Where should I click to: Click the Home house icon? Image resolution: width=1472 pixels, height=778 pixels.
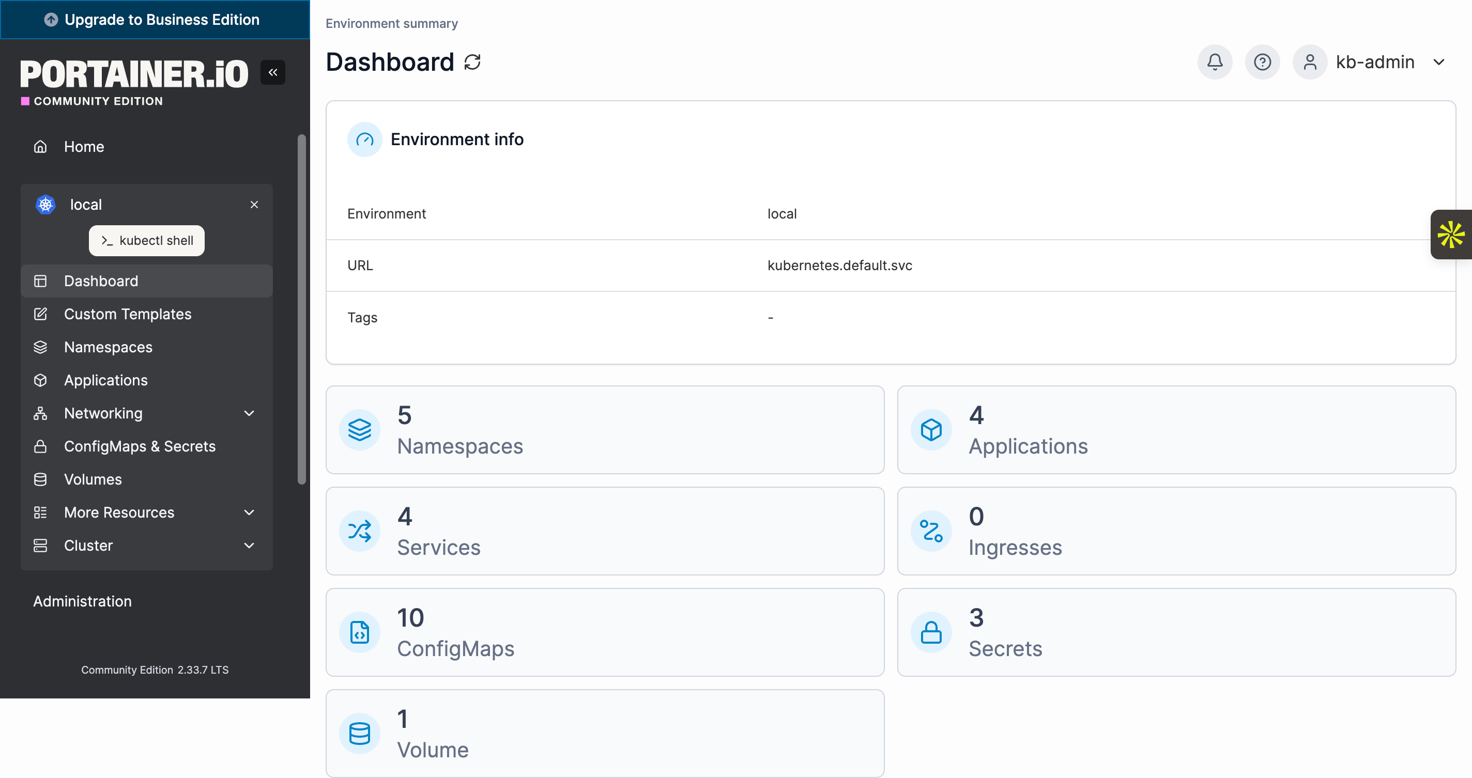(x=40, y=146)
